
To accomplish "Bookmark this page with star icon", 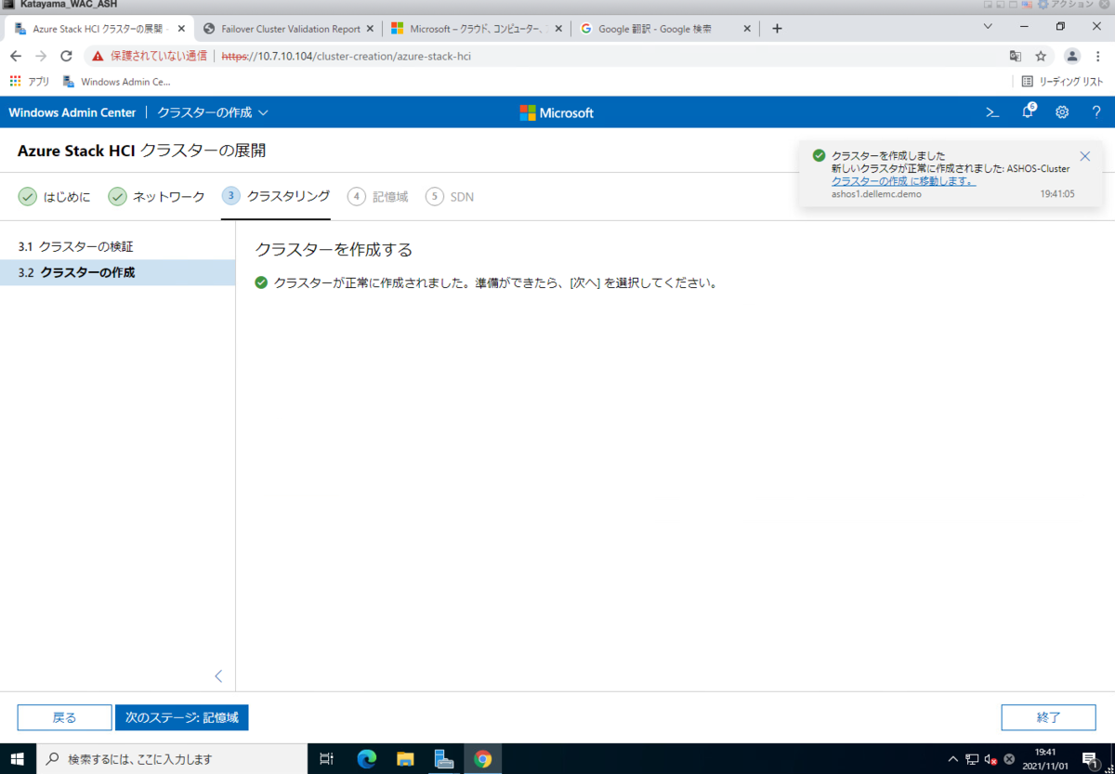I will (x=1042, y=56).
